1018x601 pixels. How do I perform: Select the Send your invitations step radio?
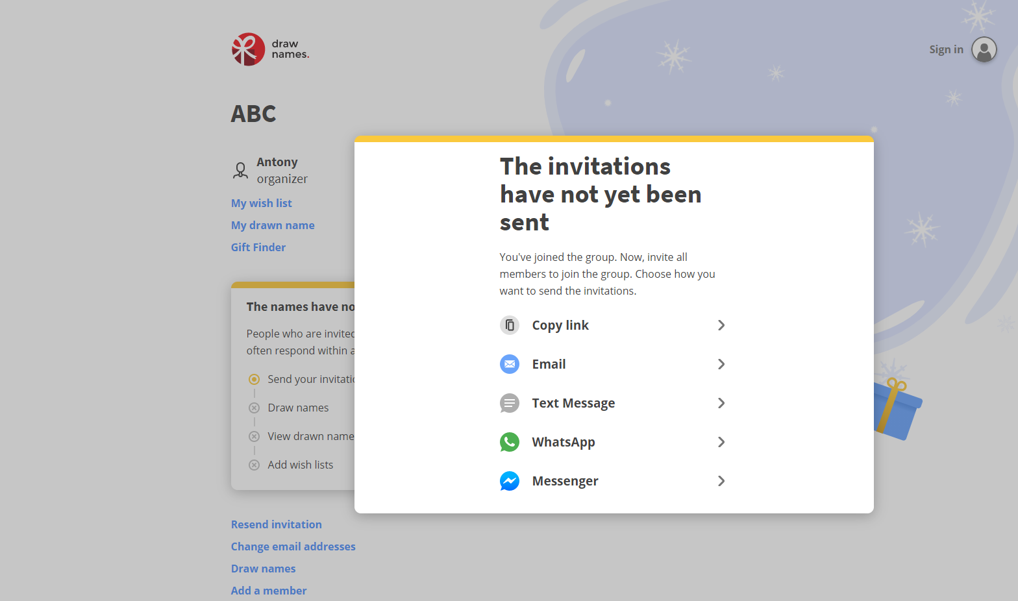(x=255, y=379)
